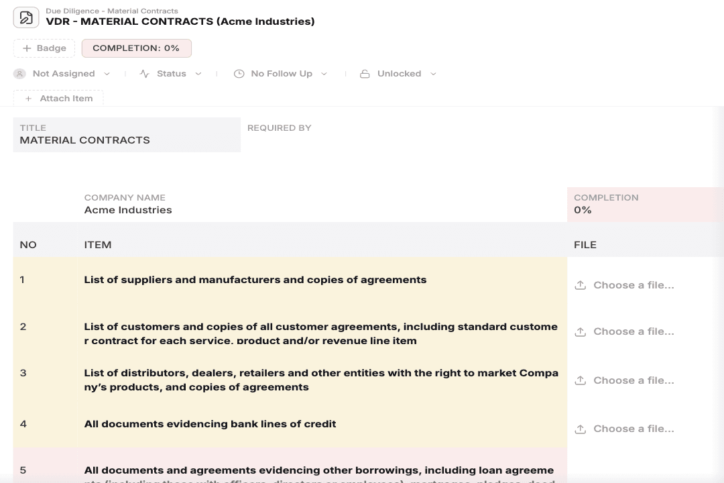This screenshot has height=483, width=724.
Task: Choose a file for customer agreements
Action: pyautogui.click(x=624, y=331)
